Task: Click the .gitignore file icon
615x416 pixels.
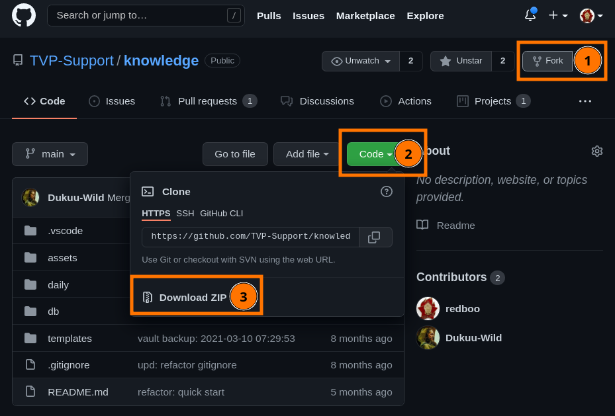Action: (x=30, y=364)
